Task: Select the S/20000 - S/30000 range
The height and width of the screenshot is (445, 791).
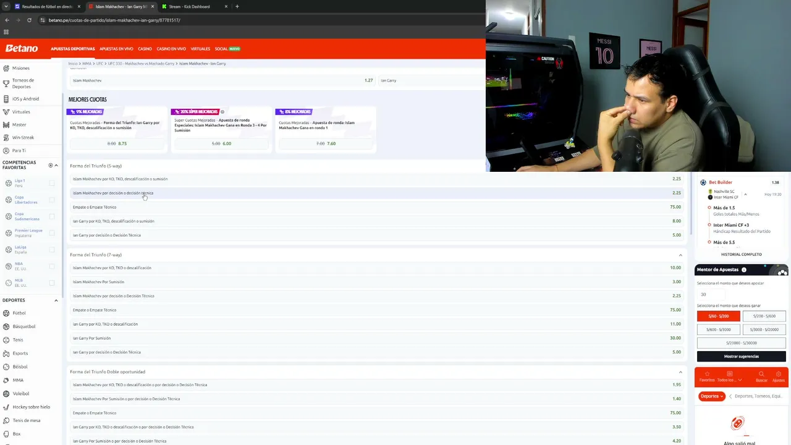Action: [x=741, y=343]
